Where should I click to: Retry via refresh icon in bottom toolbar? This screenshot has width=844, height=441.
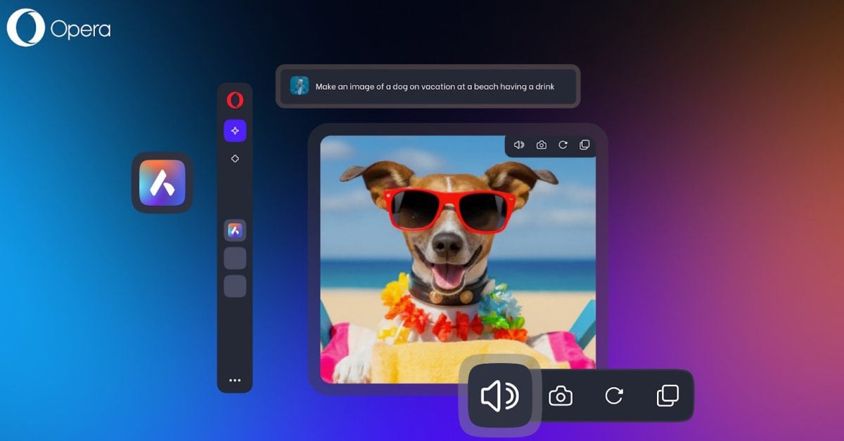click(x=615, y=395)
